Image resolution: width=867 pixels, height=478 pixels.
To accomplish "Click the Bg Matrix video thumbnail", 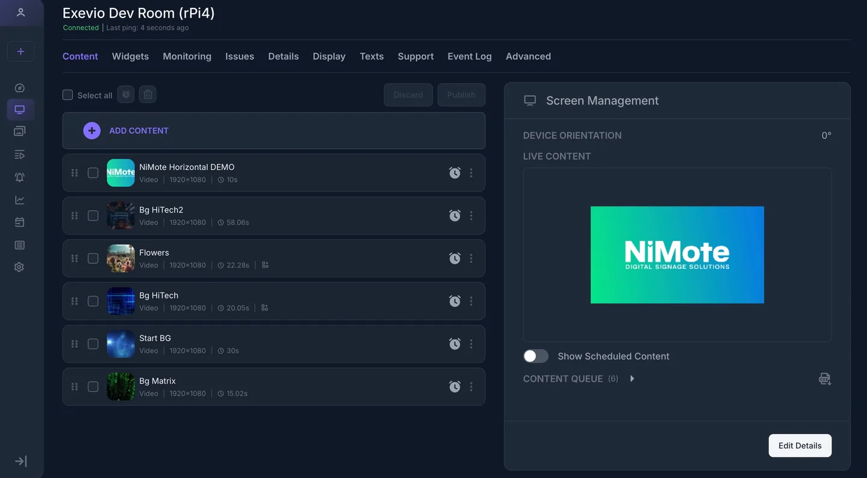I will click(x=120, y=386).
